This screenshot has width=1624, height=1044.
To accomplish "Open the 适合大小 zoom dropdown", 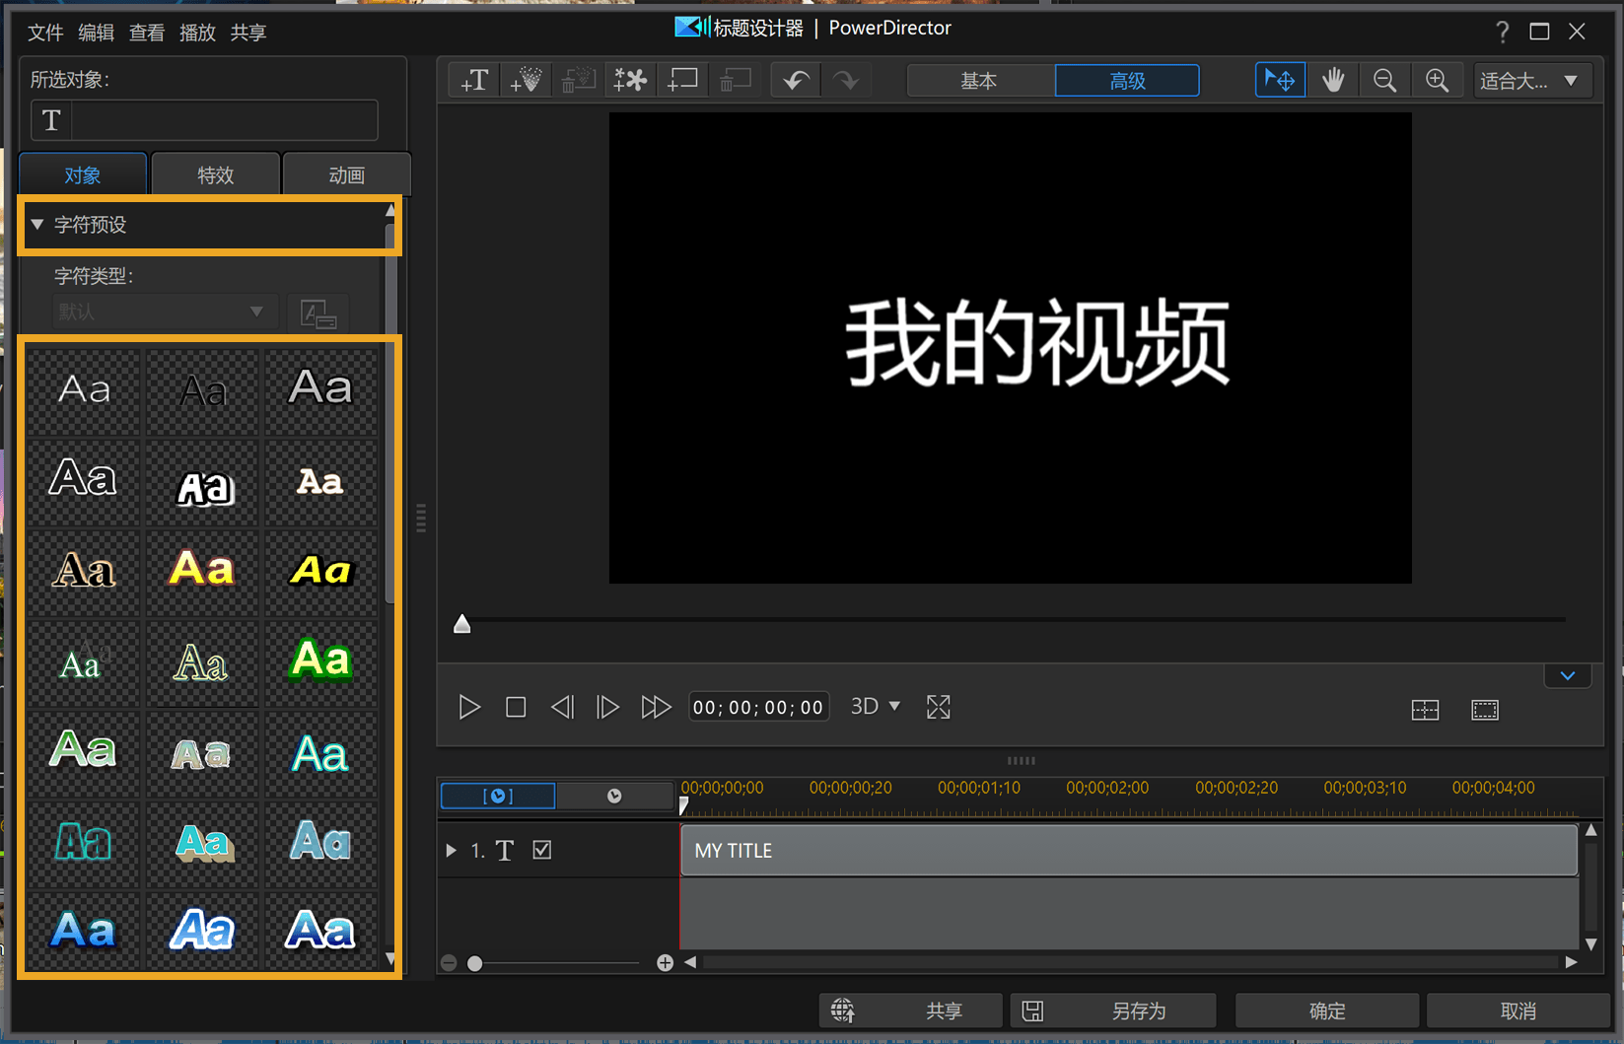I will pos(1531,81).
